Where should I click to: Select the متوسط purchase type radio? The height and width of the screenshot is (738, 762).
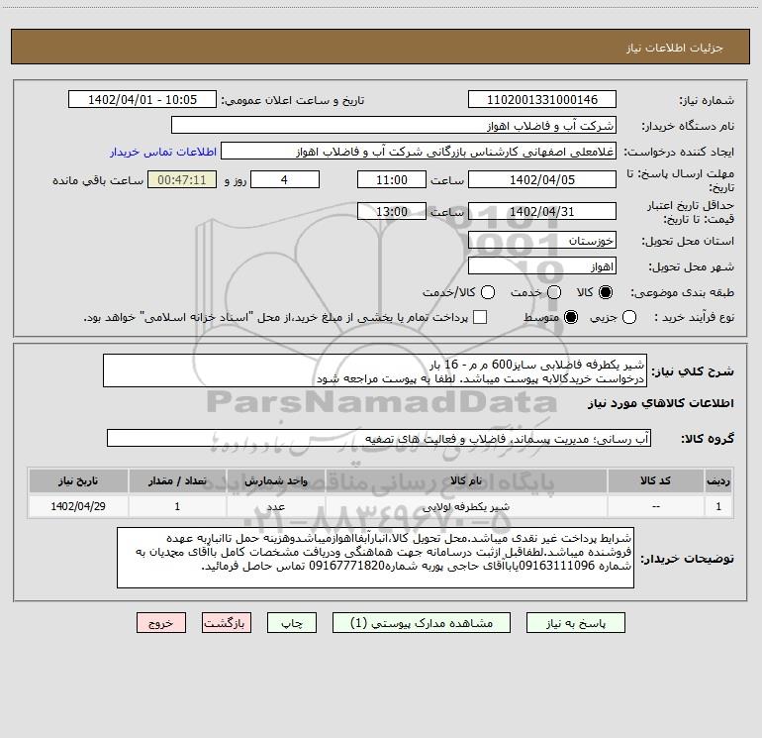coord(571,317)
